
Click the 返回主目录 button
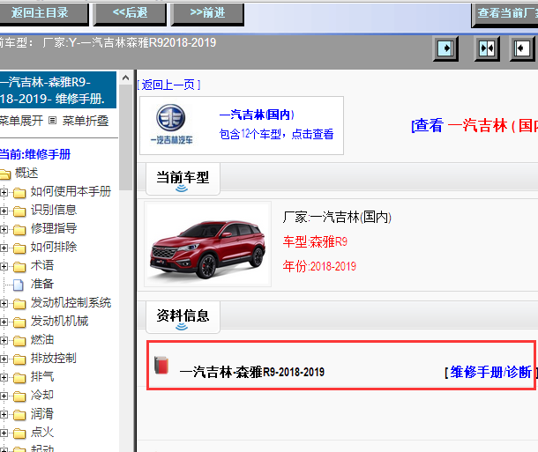pyautogui.click(x=43, y=14)
